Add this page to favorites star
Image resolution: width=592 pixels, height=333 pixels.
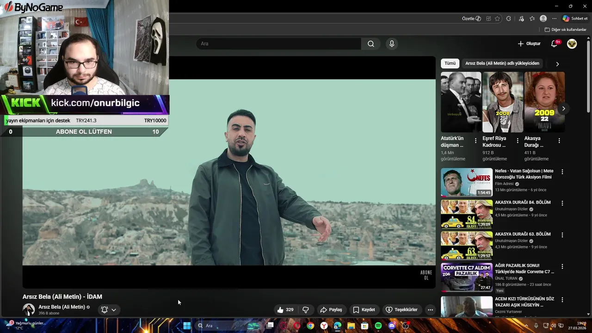[497, 18]
